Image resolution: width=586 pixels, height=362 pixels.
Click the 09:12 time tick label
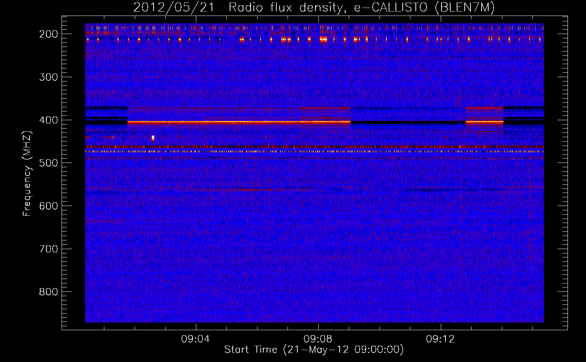pyautogui.click(x=440, y=339)
